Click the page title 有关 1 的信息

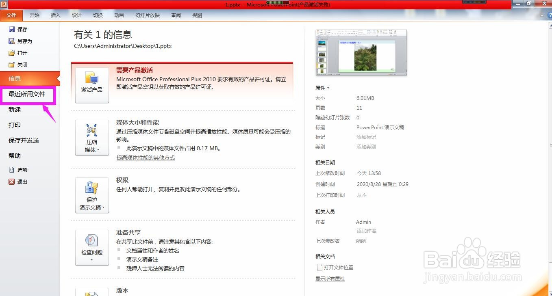pos(103,35)
